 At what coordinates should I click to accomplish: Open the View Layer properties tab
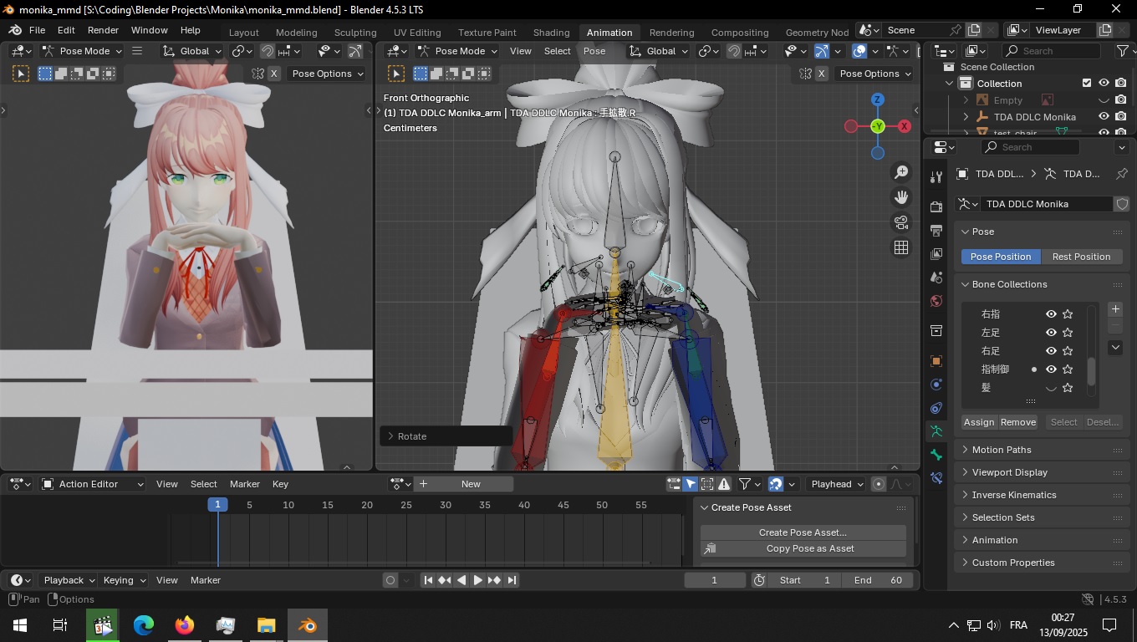click(936, 253)
